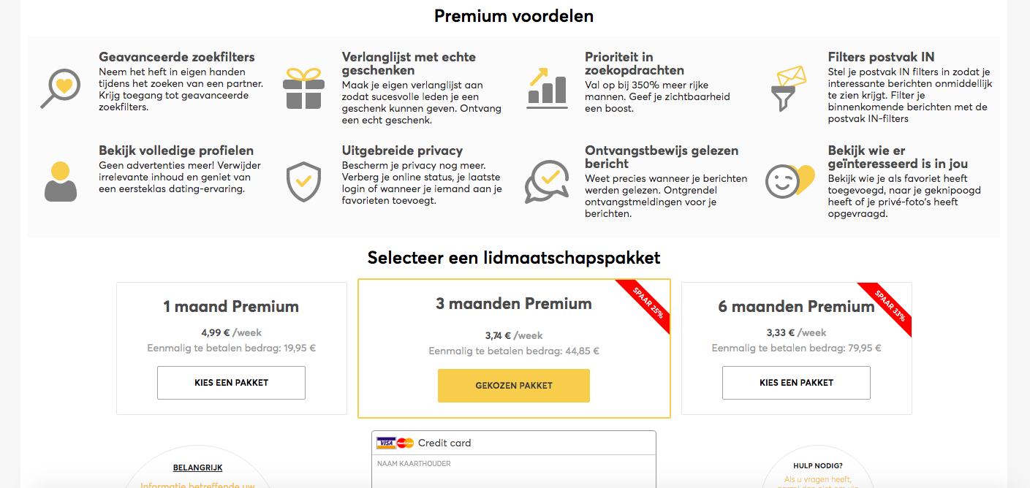Click the winking face heart icon
This screenshot has height=488, width=1030.
pyautogui.click(x=789, y=181)
